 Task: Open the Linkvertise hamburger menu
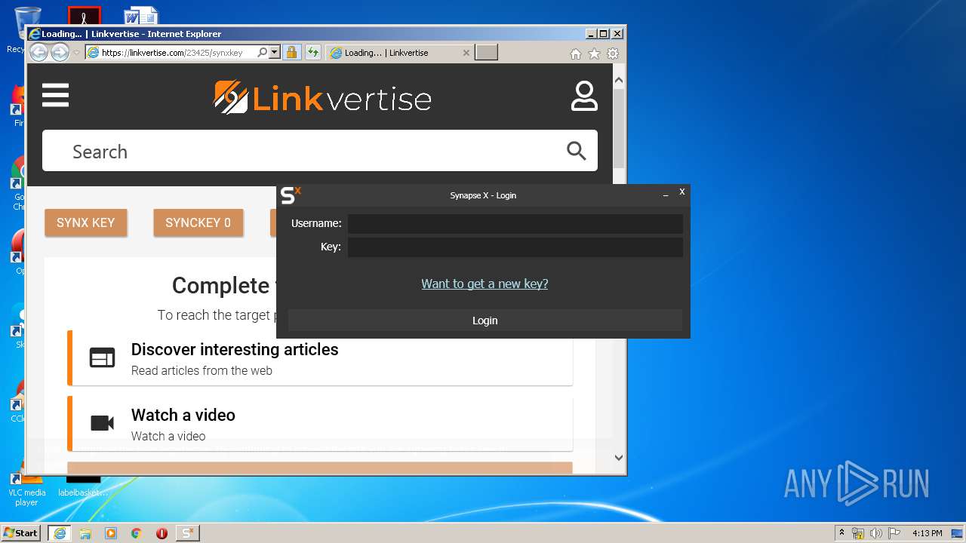pyautogui.click(x=55, y=96)
